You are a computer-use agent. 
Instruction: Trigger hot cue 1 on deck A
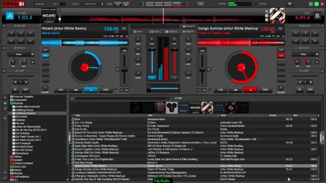pyautogui.click(x=11, y=33)
